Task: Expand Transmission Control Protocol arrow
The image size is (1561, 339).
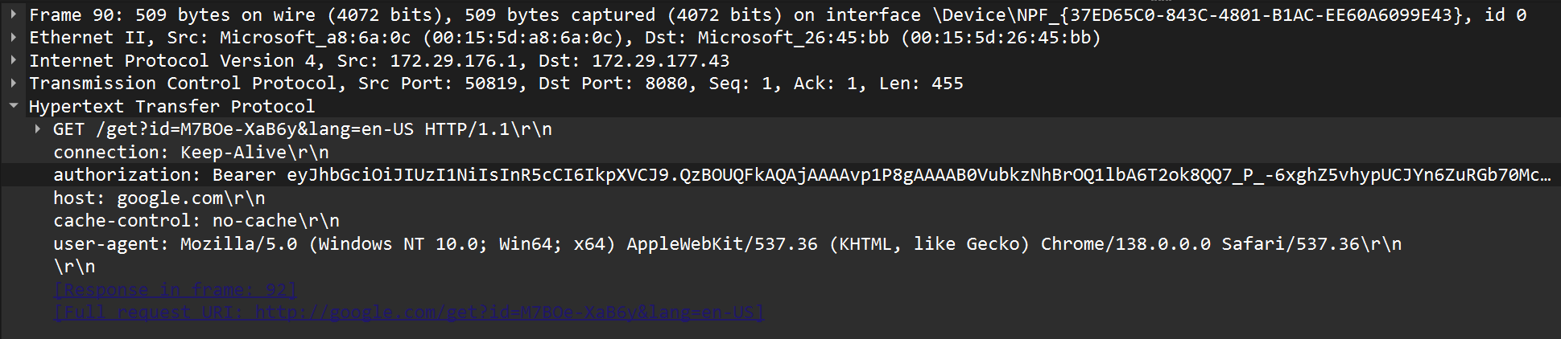Action: click(14, 83)
